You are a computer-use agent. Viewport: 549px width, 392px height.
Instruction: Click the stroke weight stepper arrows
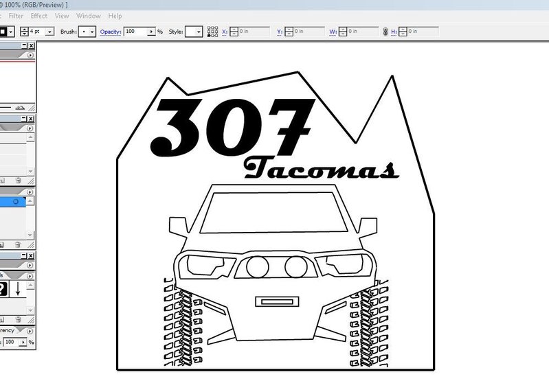[x=24, y=32]
